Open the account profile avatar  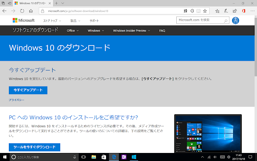(236, 21)
